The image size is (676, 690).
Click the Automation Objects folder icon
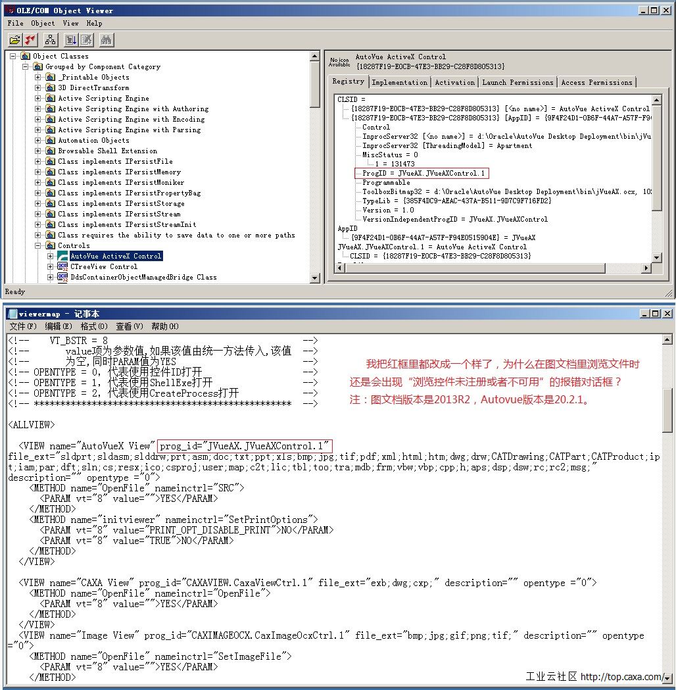click(x=51, y=140)
